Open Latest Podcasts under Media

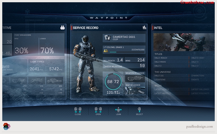tap(203, 93)
